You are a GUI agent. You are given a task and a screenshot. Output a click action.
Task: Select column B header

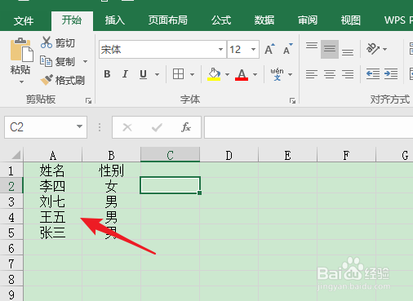tap(111, 155)
